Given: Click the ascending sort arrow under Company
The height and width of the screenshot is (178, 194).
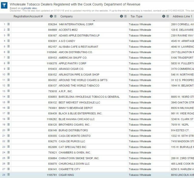Looking at the screenshot, I should [94, 21].
